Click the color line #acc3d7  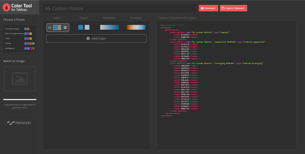(x=186, y=92)
